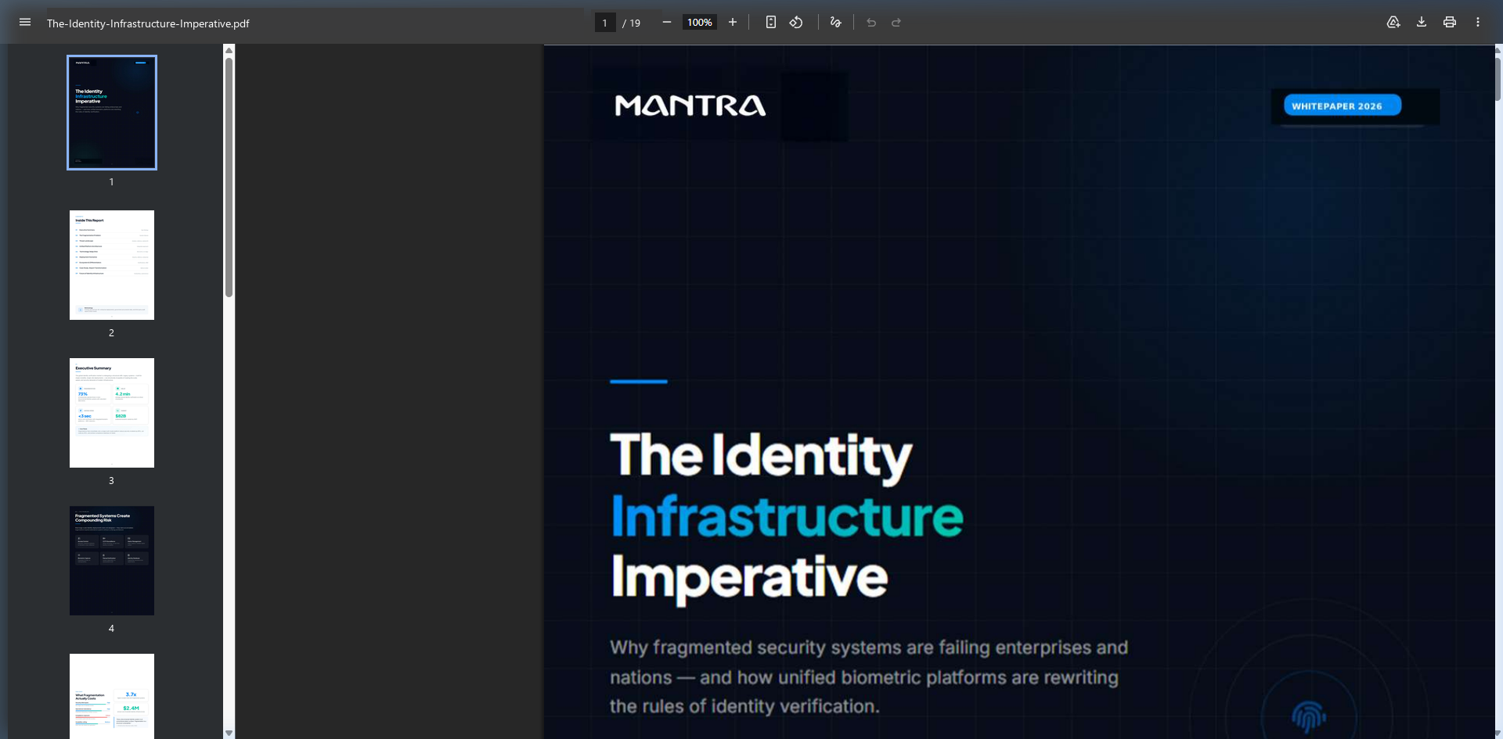1503x739 pixels.
Task: Click the file name The-Identity-Infrastructure-Imperative.pdf
Action: click(148, 23)
